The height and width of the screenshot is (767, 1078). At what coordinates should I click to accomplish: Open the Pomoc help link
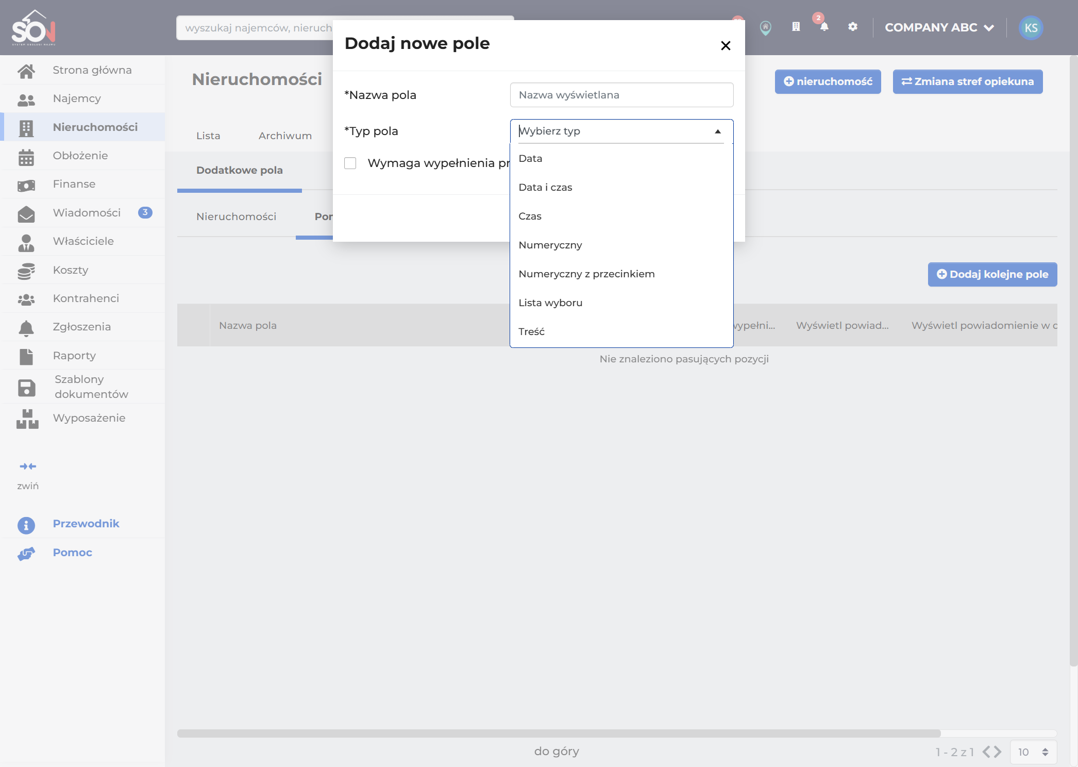pos(73,553)
